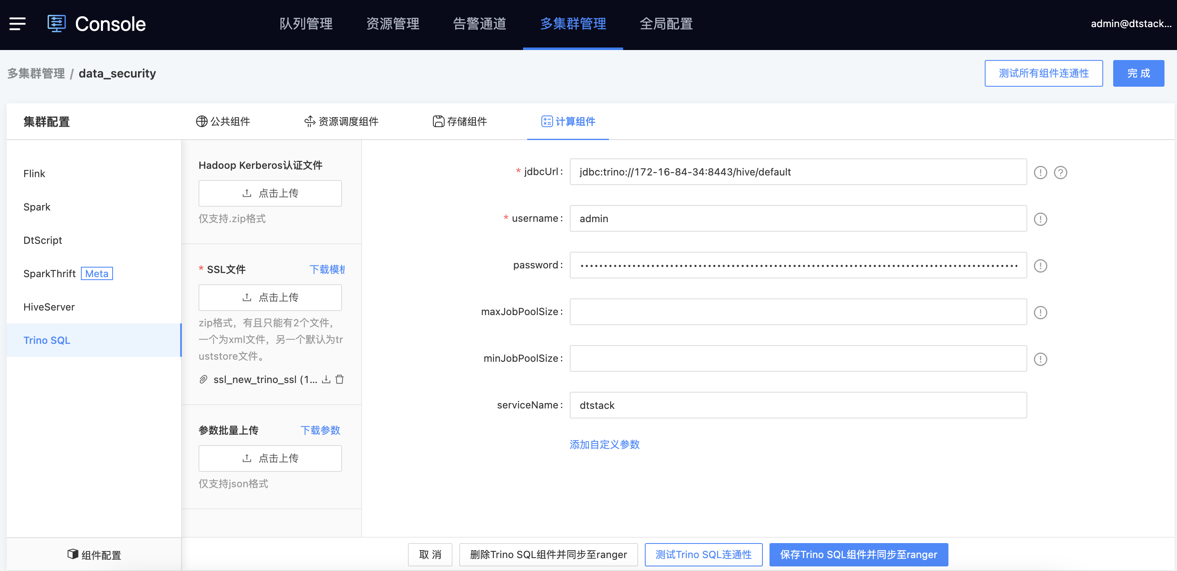Select DtScript component

point(94,240)
